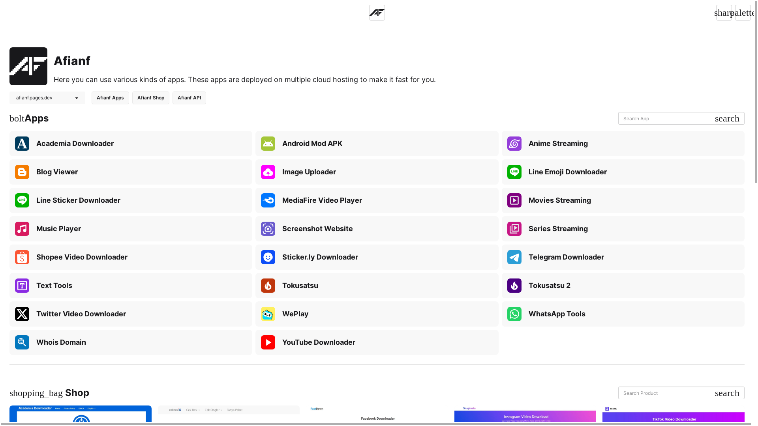Open Telegram Downloader link text

[x=567, y=257]
